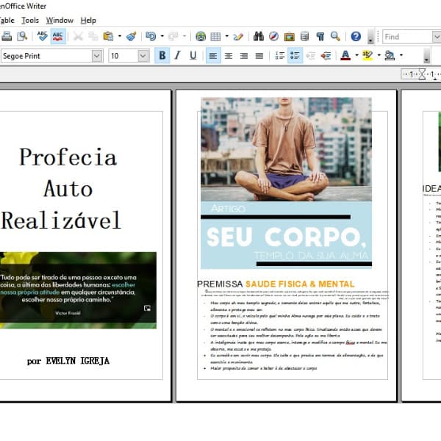Toggle Nonprinting Characters pilcrow icon

tap(320, 36)
